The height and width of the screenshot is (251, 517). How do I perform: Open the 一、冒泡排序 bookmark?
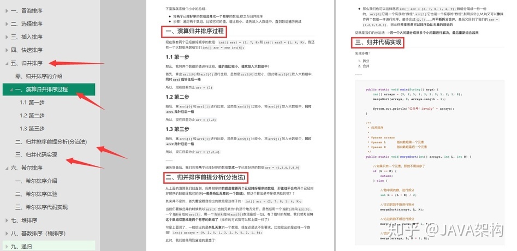coord(27,11)
